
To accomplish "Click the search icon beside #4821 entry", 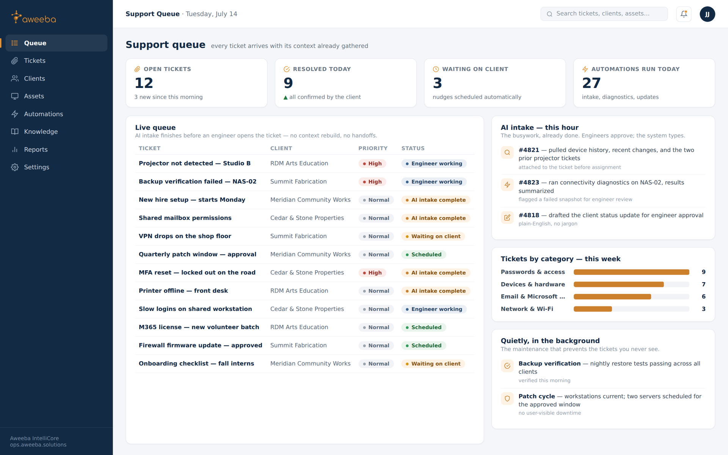I will point(507,152).
